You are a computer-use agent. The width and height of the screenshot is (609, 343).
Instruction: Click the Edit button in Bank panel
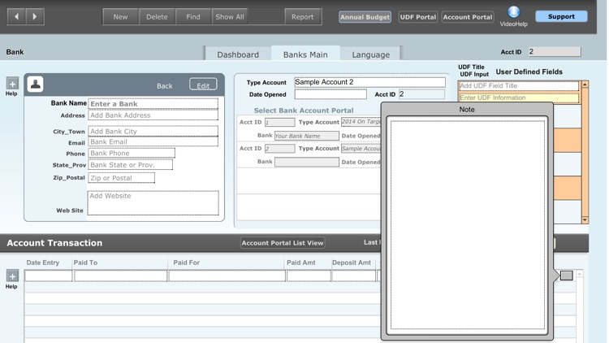coord(203,85)
